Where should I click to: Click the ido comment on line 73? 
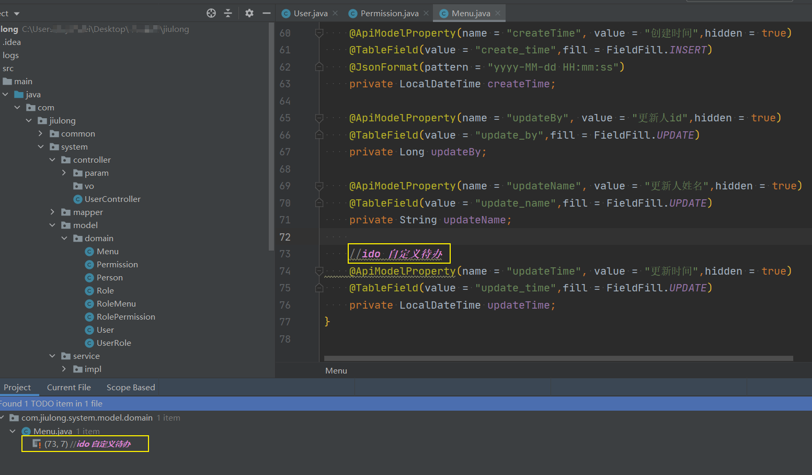point(396,254)
